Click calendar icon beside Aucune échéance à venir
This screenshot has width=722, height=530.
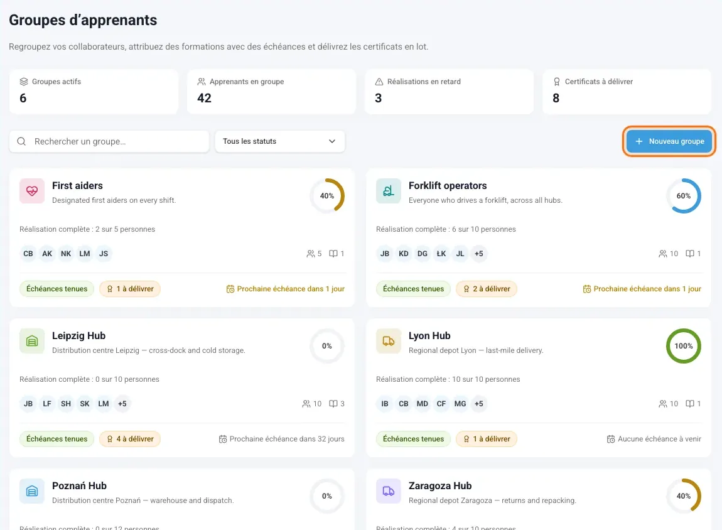[x=611, y=440]
